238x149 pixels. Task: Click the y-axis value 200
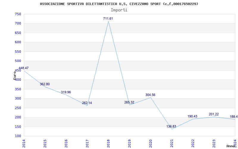click(x=18, y=117)
